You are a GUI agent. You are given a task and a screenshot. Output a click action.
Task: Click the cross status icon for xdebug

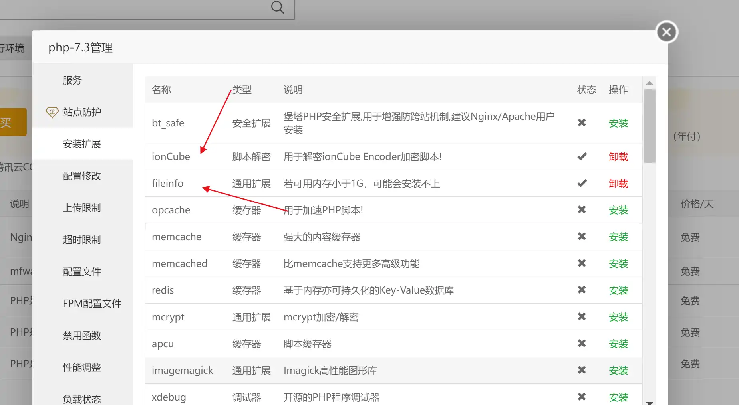click(582, 397)
